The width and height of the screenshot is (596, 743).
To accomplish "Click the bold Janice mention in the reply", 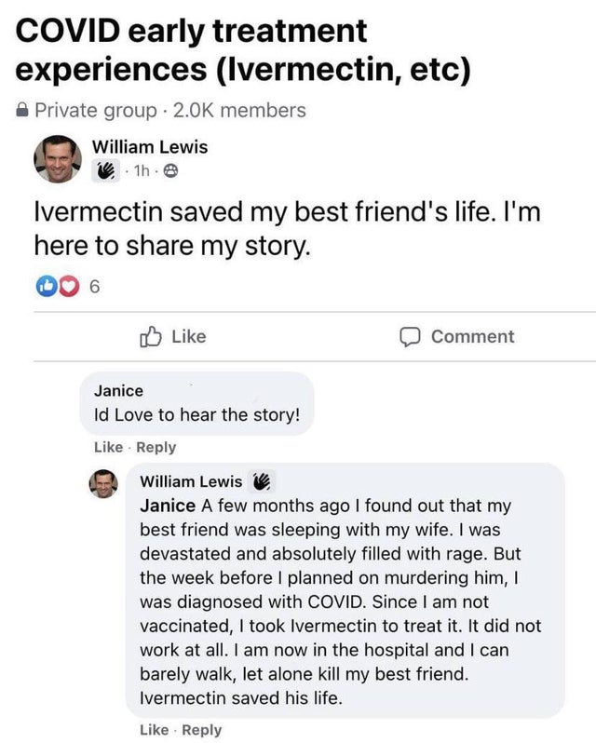I will click(167, 507).
